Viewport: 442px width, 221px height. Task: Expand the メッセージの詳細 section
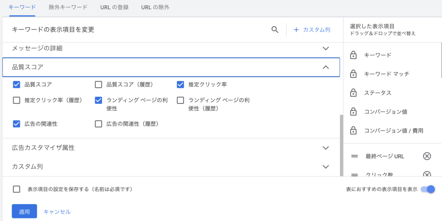(326, 48)
